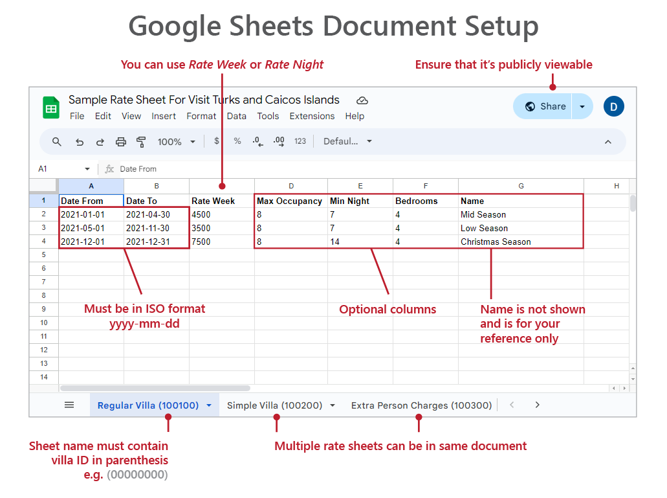Go to previous sheet tabs arrow

click(512, 405)
